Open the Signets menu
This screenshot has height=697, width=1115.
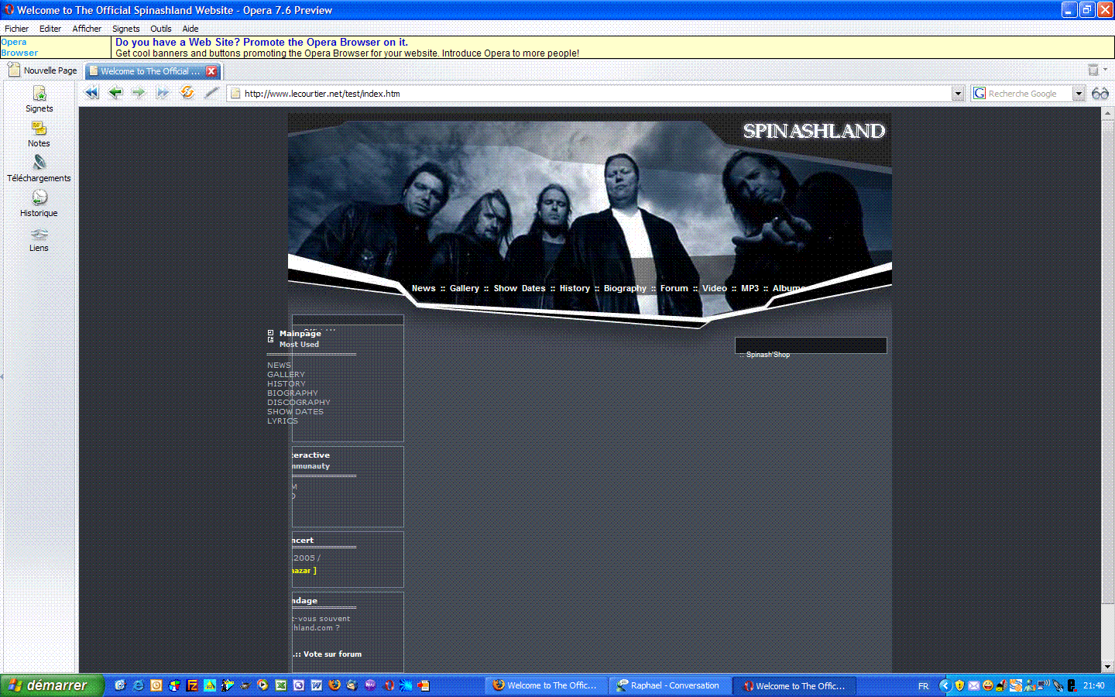click(125, 29)
